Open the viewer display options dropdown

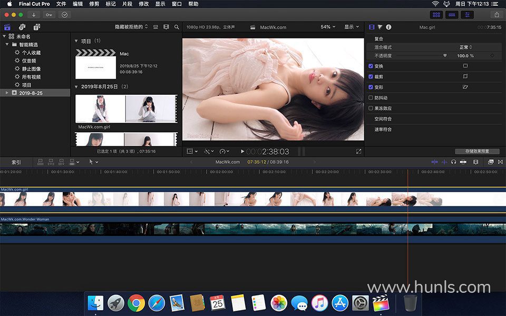[352, 27]
